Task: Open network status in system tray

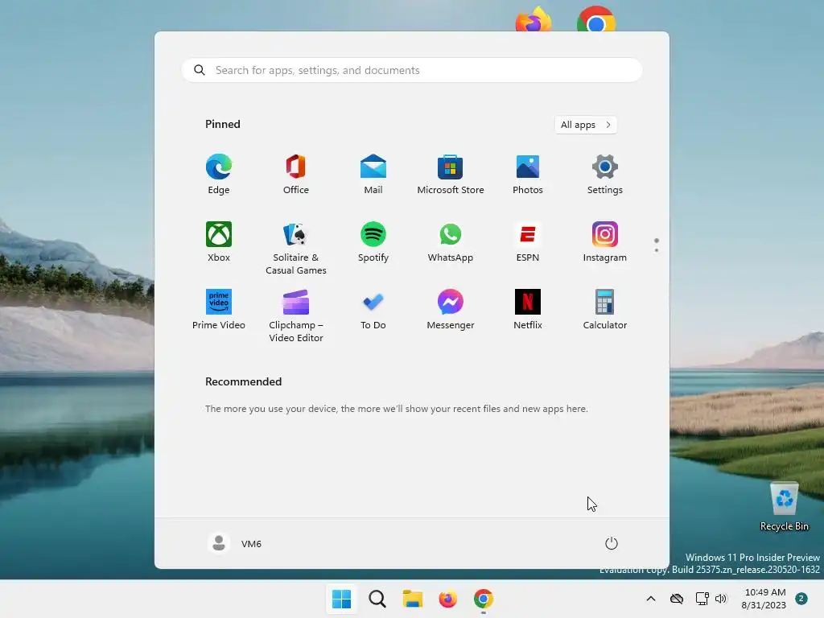Action: click(x=702, y=599)
